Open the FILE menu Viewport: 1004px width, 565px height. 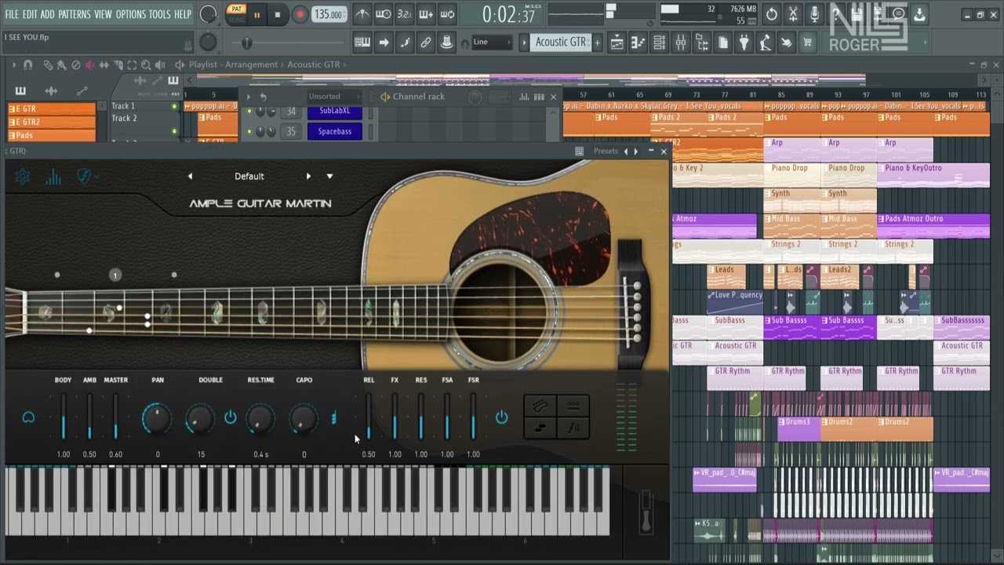pyautogui.click(x=12, y=14)
